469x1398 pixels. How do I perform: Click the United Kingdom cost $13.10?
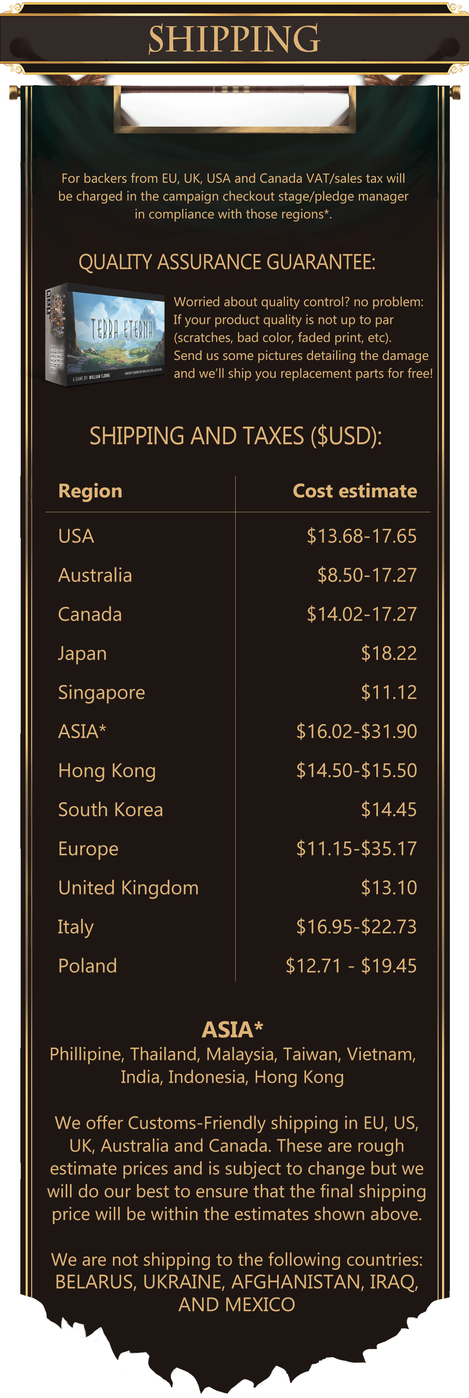(x=388, y=887)
